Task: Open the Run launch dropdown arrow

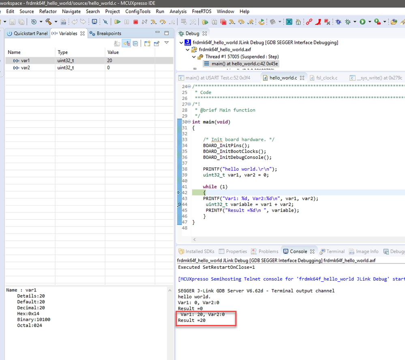Action: (370, 22)
